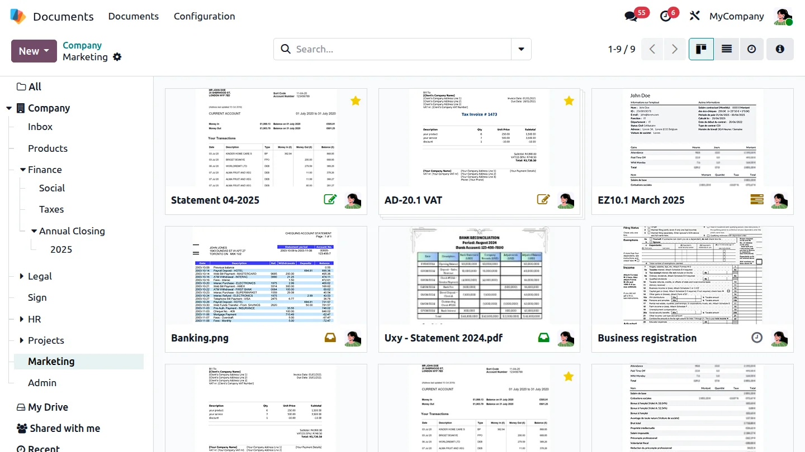Open the activities clock icon in navbar
This screenshot has width=805, height=452.
pos(665,16)
